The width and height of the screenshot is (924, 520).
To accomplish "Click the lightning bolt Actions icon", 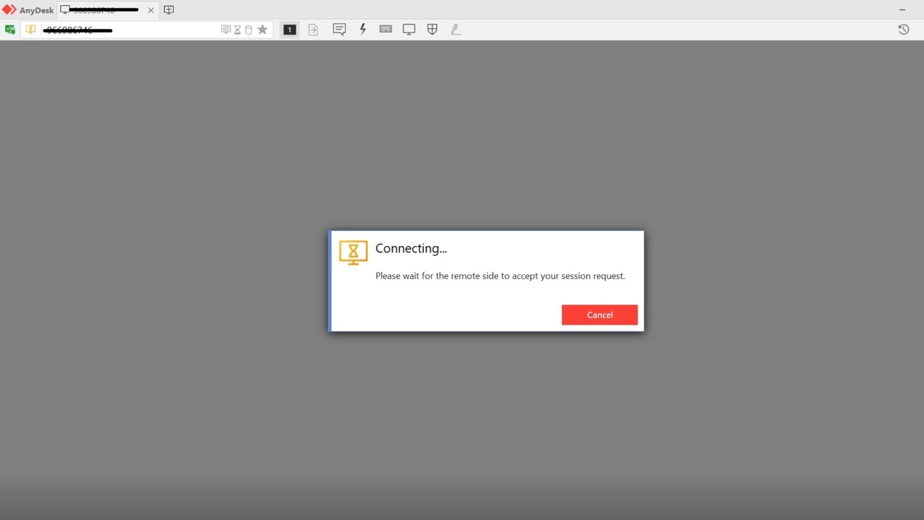I will [x=363, y=29].
